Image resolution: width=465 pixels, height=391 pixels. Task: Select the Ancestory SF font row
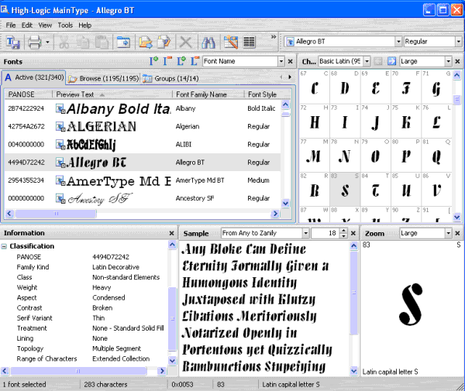pyautogui.click(x=143, y=198)
